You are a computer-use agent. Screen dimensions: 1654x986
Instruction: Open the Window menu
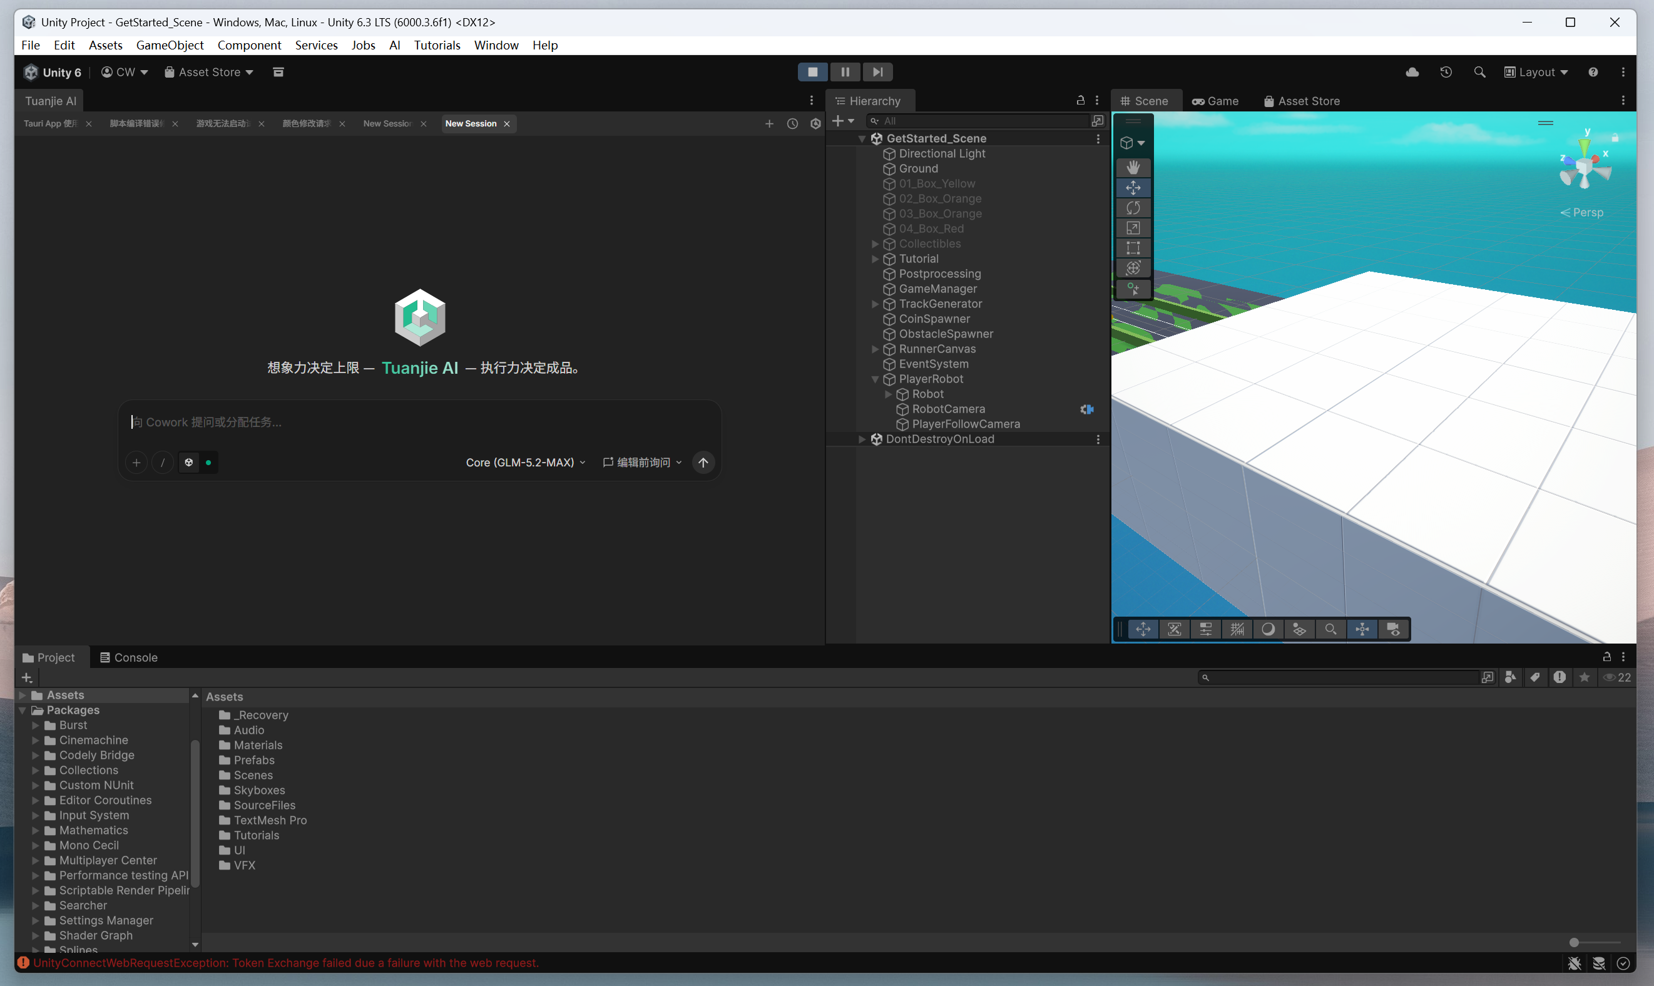coord(496,45)
